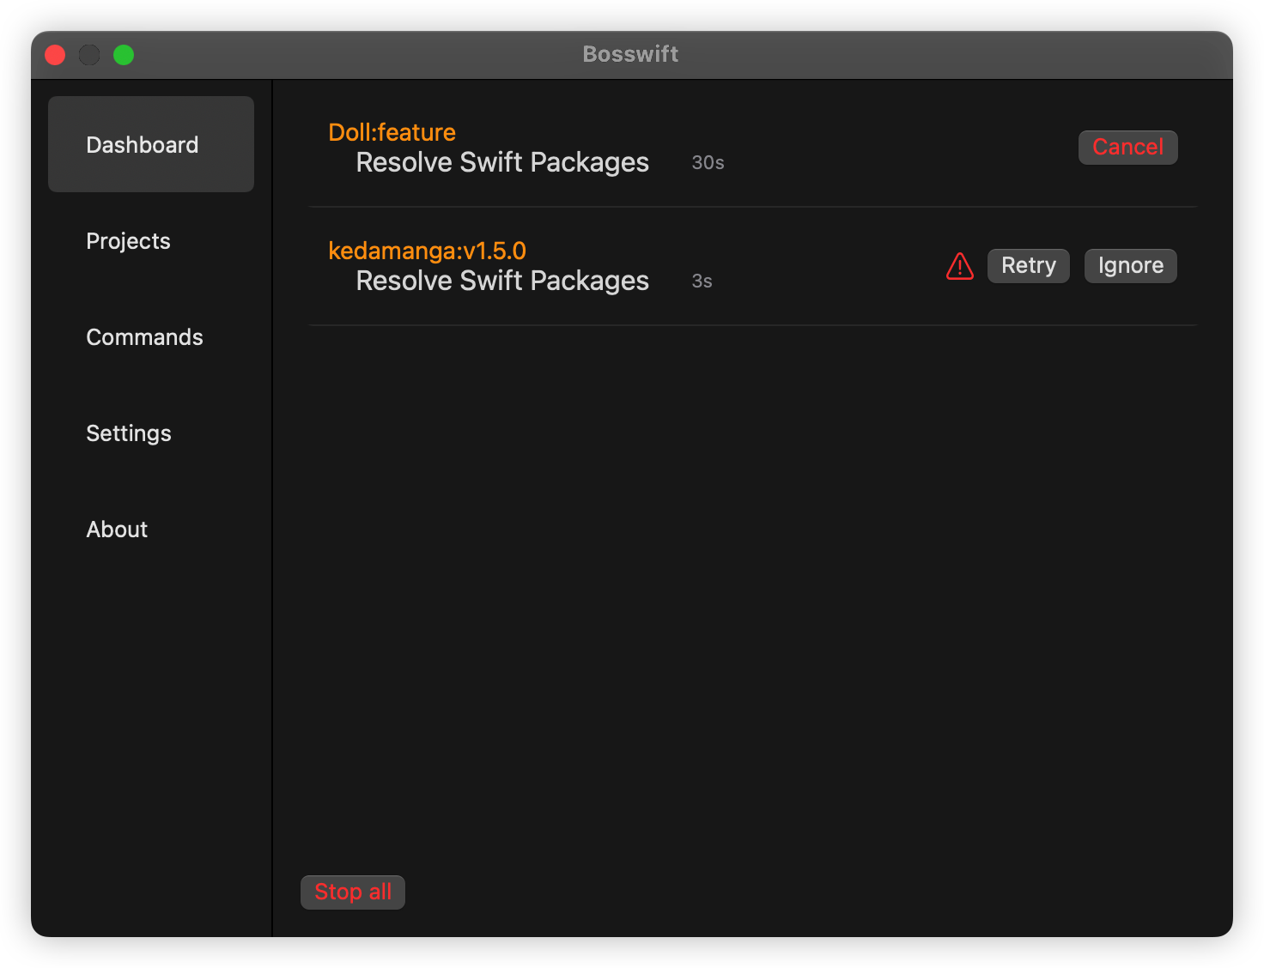
Task: Select the kedamanga:v1.5.0 project title
Action: click(427, 251)
